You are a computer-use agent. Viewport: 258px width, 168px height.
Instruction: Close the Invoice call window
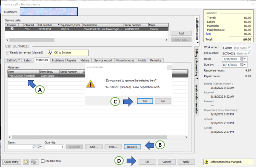click(x=253, y=4)
